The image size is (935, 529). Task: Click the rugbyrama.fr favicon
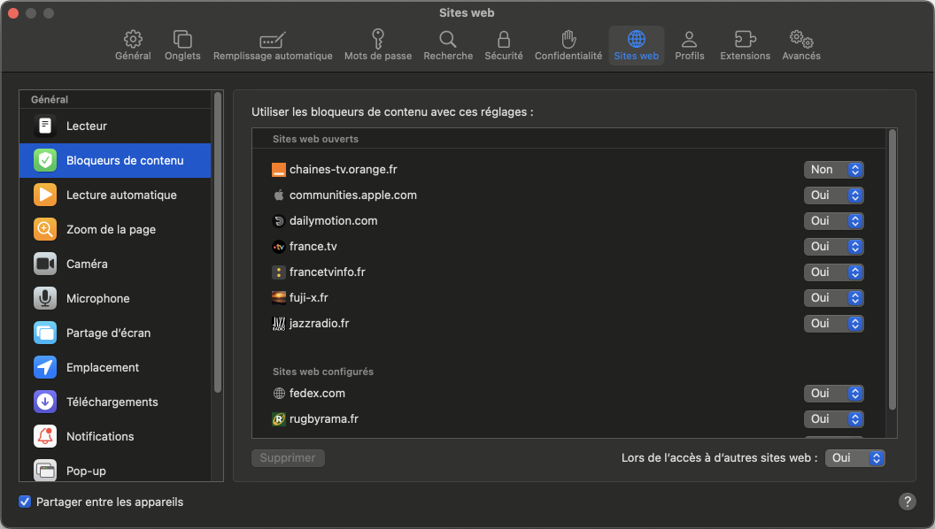tap(279, 419)
